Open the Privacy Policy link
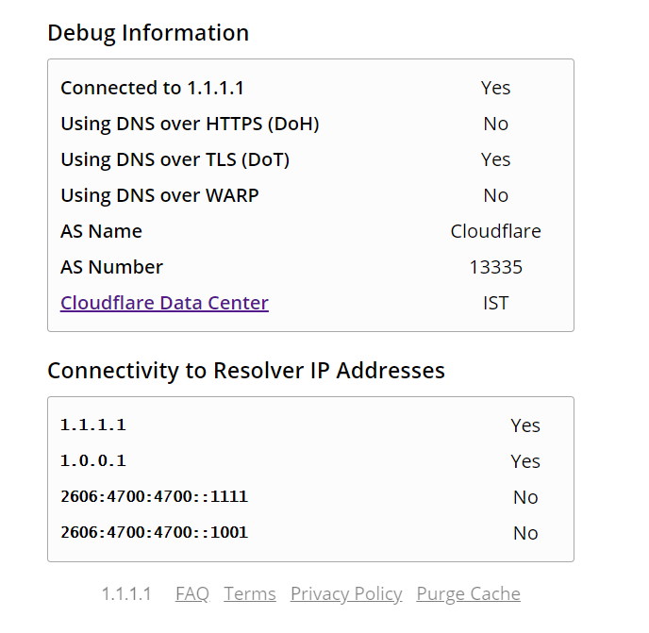Image resolution: width=649 pixels, height=633 pixels. pyautogui.click(x=346, y=594)
